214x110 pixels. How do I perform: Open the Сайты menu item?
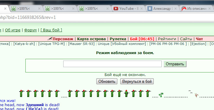[x=186, y=39]
